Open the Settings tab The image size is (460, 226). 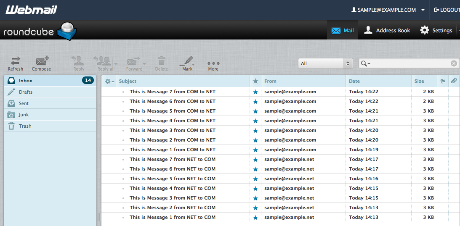coord(436,30)
